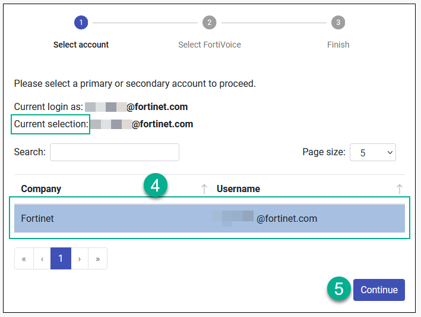Select page 1 in pagination
421x317 pixels.
click(61, 259)
